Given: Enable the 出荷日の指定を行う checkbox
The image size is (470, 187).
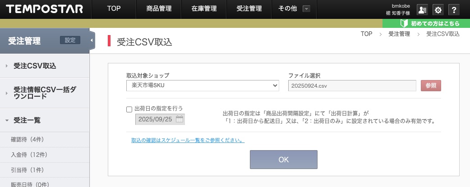Looking at the screenshot, I should pyautogui.click(x=129, y=109).
